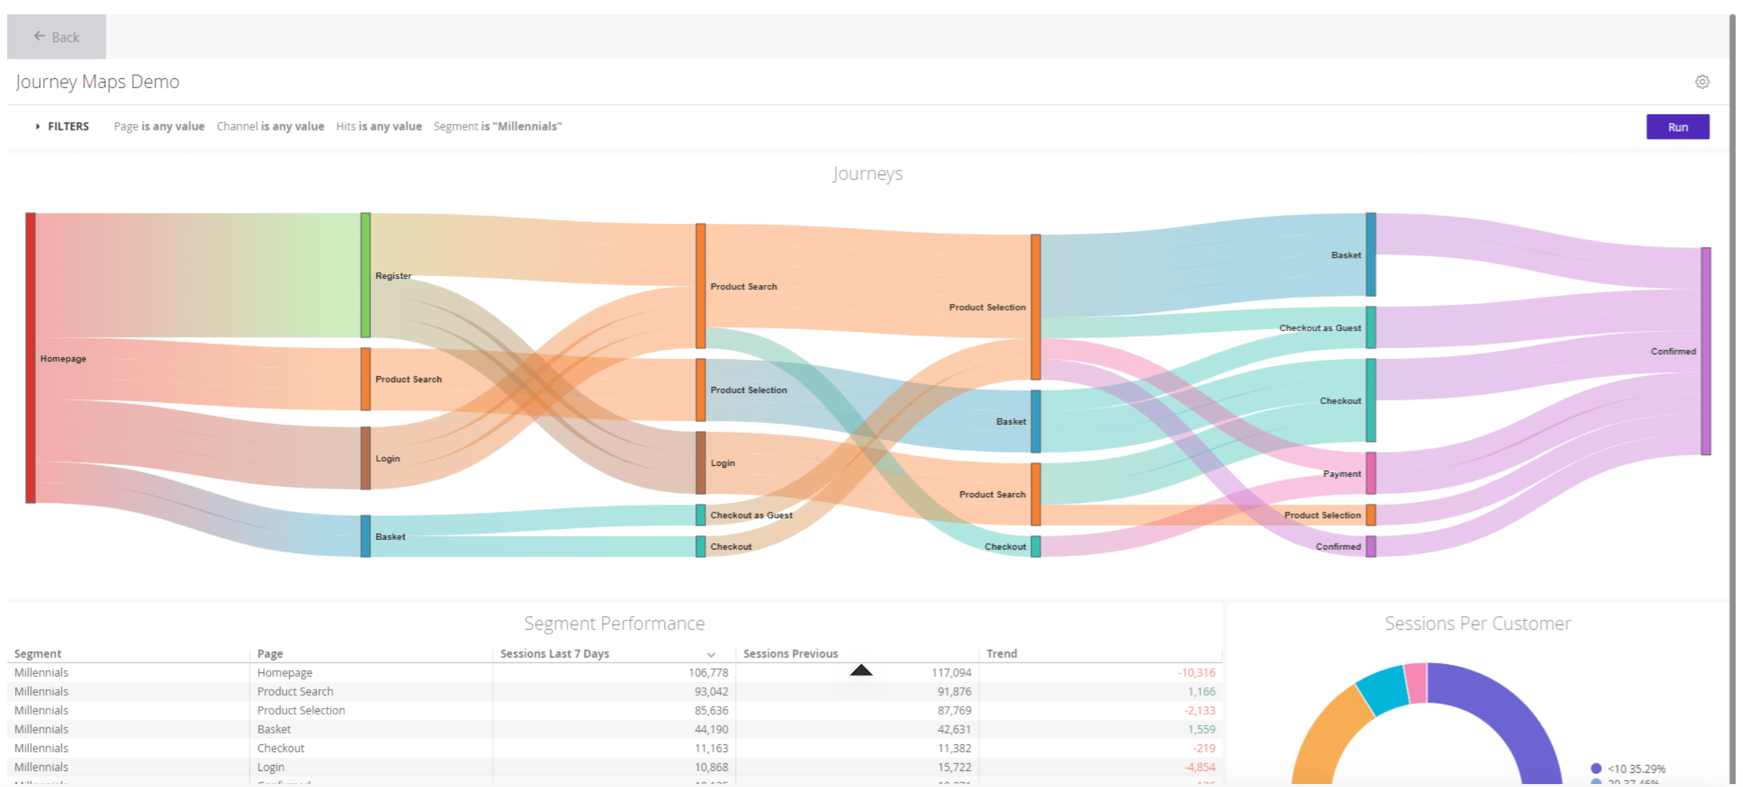This screenshot has height=787, width=1743.
Task: Click the dashboard settings gear icon
Action: click(1701, 82)
